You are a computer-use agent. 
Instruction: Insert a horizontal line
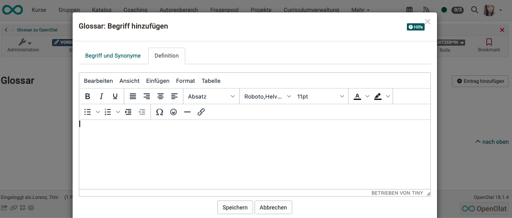[x=187, y=112]
